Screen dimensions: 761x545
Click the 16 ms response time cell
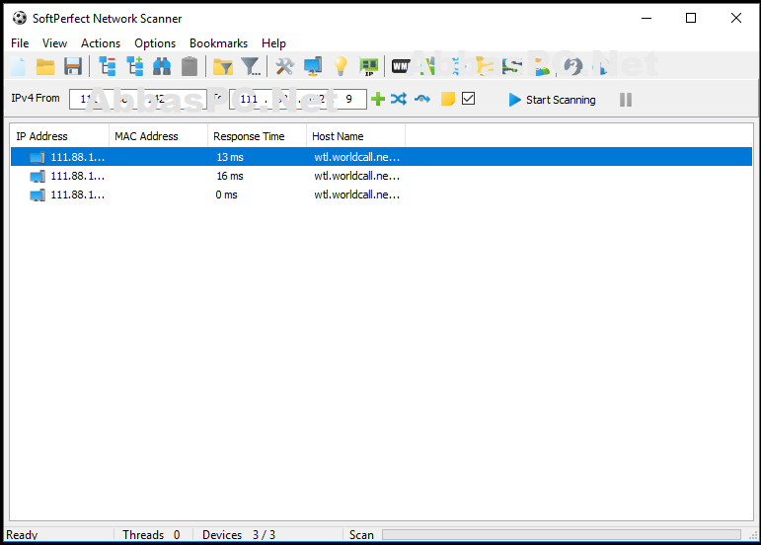(x=230, y=176)
